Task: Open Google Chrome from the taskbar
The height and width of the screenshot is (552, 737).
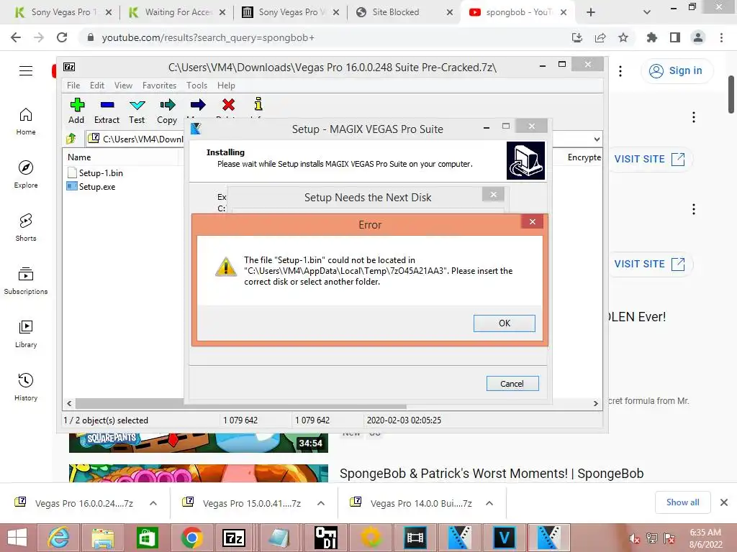Action: 191,538
